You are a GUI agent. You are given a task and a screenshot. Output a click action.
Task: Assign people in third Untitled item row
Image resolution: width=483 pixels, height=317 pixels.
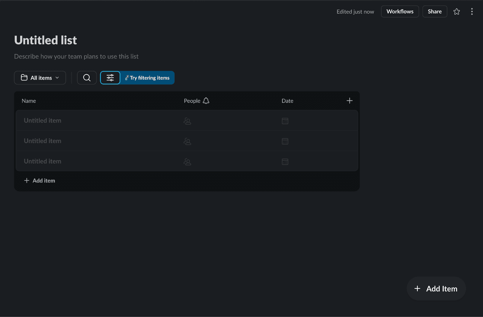(x=187, y=162)
